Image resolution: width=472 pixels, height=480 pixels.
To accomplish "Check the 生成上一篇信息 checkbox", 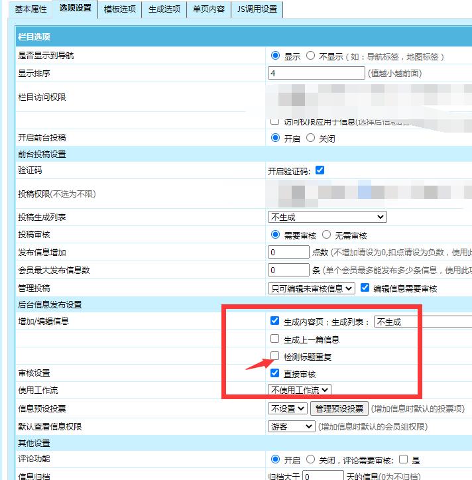I will 274,339.
